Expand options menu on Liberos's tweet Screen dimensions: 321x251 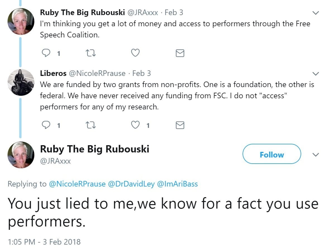(315, 74)
